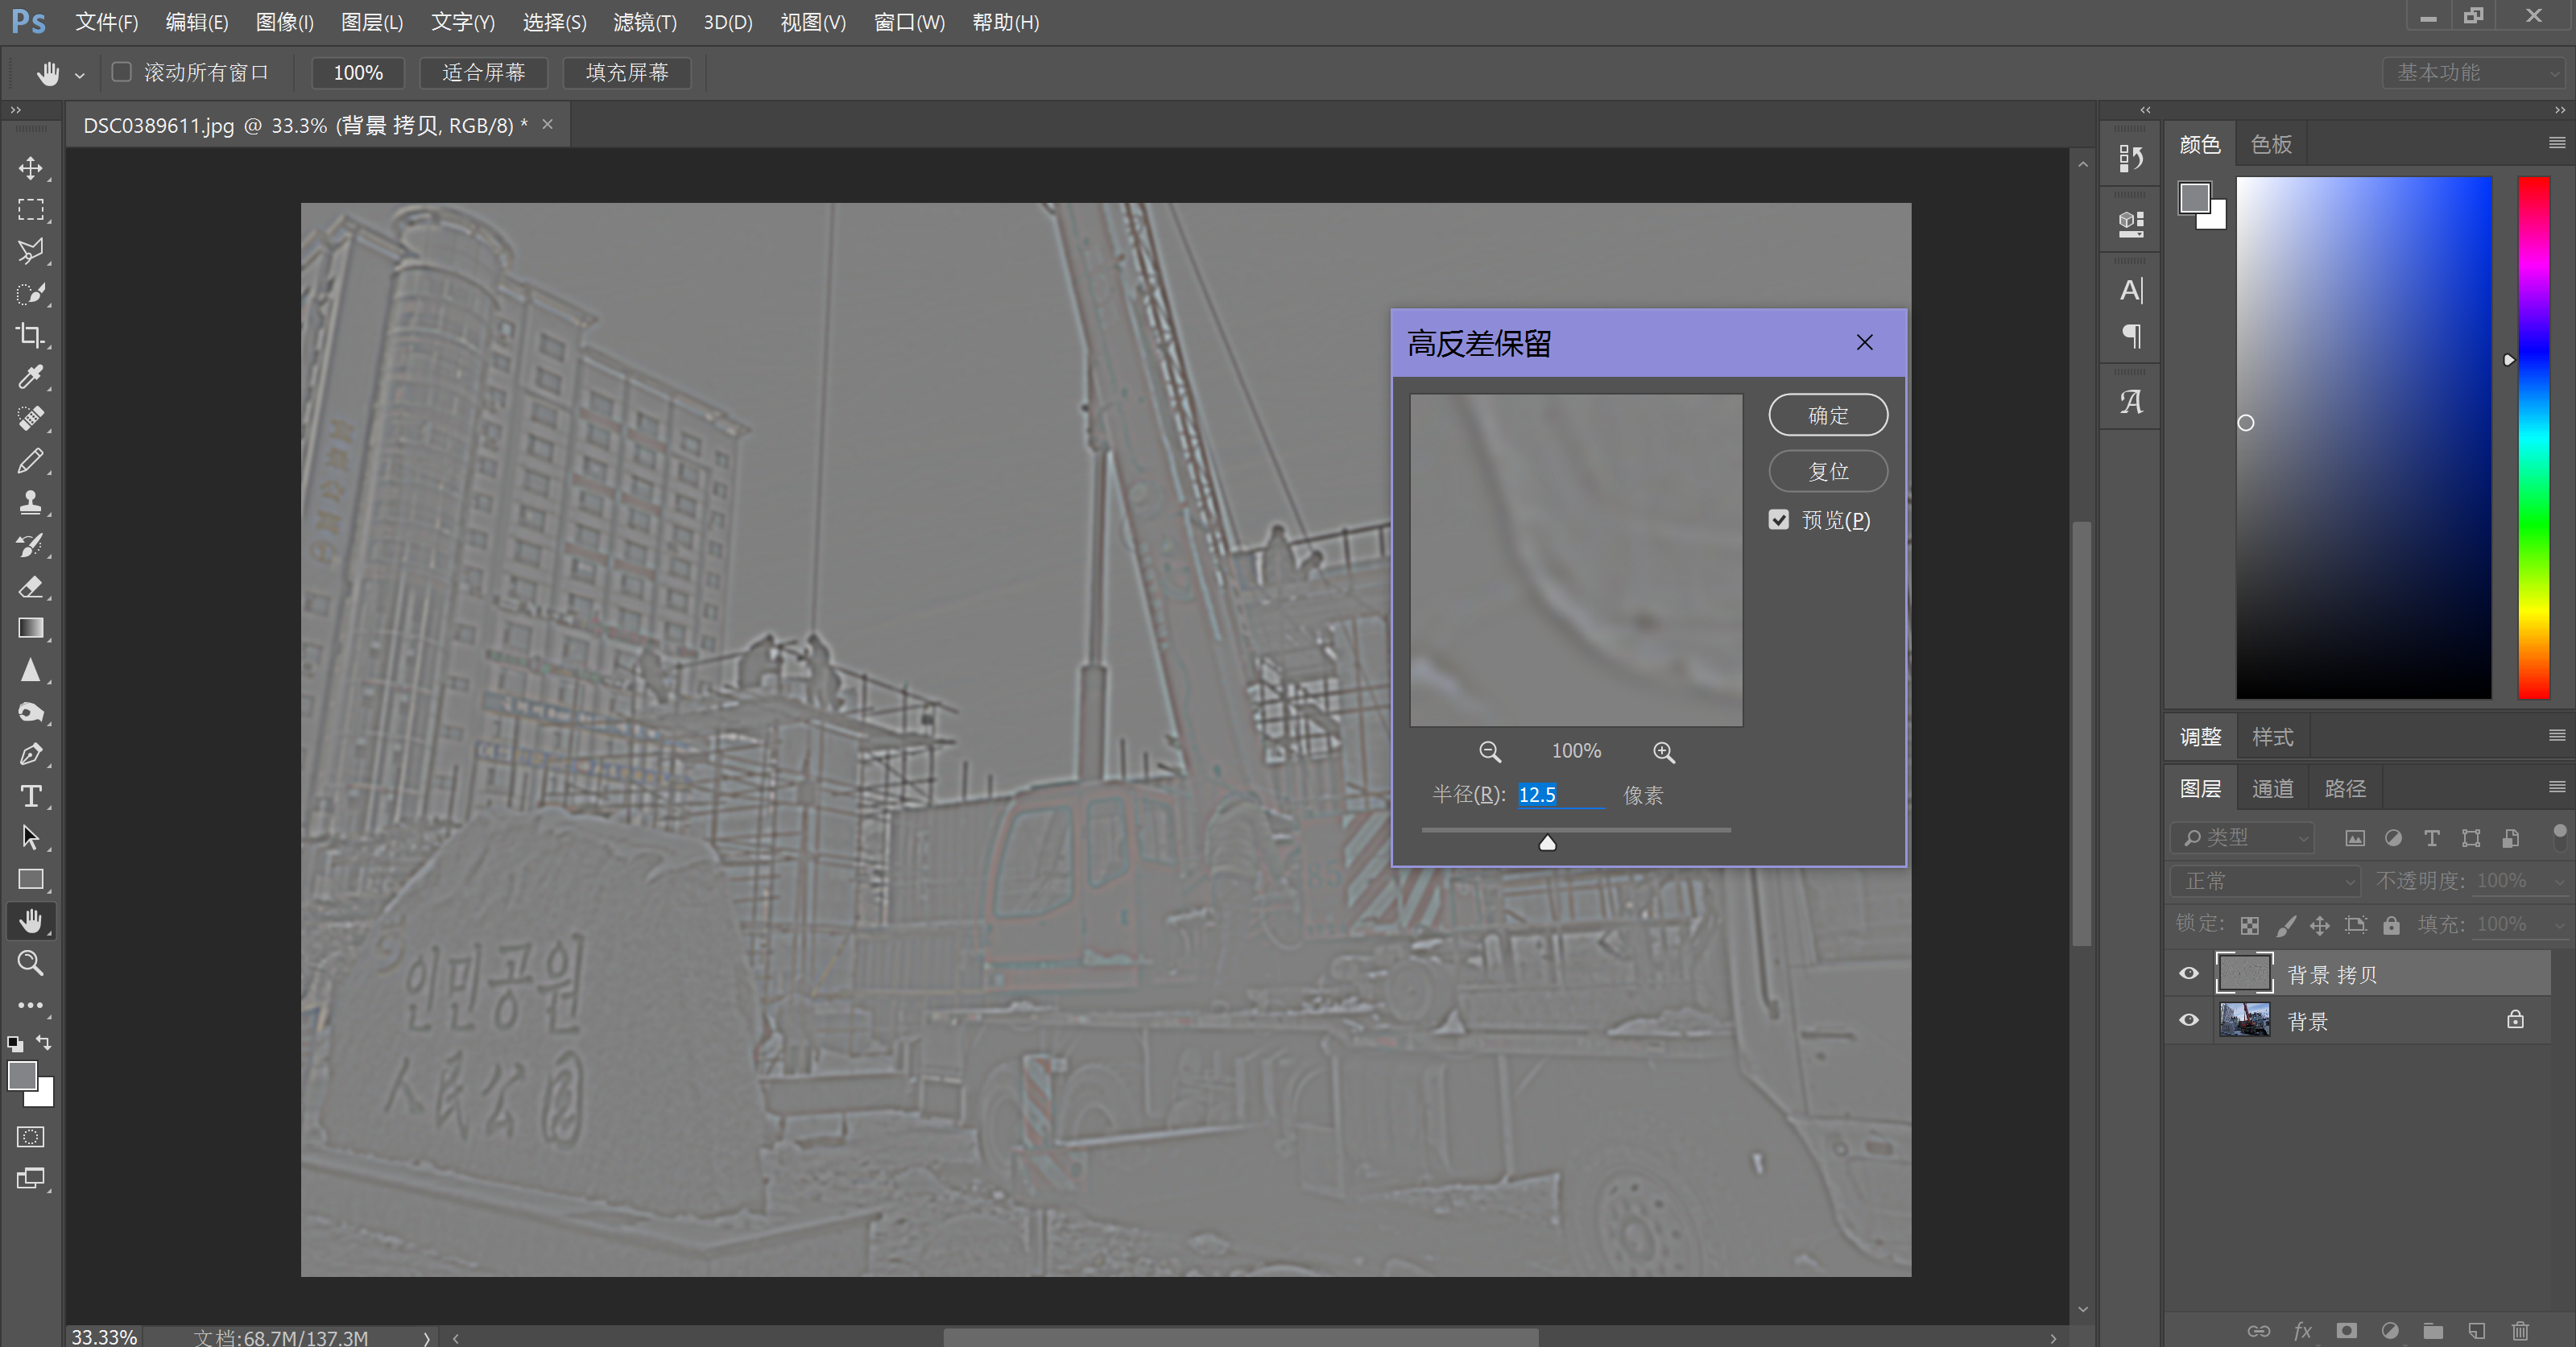The width and height of the screenshot is (2576, 1347).
Task: Hide the 背景 拷贝 layer
Action: [x=2189, y=974]
